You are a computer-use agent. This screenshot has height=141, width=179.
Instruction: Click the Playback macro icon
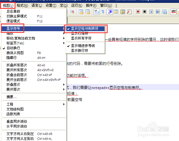[151, 12]
